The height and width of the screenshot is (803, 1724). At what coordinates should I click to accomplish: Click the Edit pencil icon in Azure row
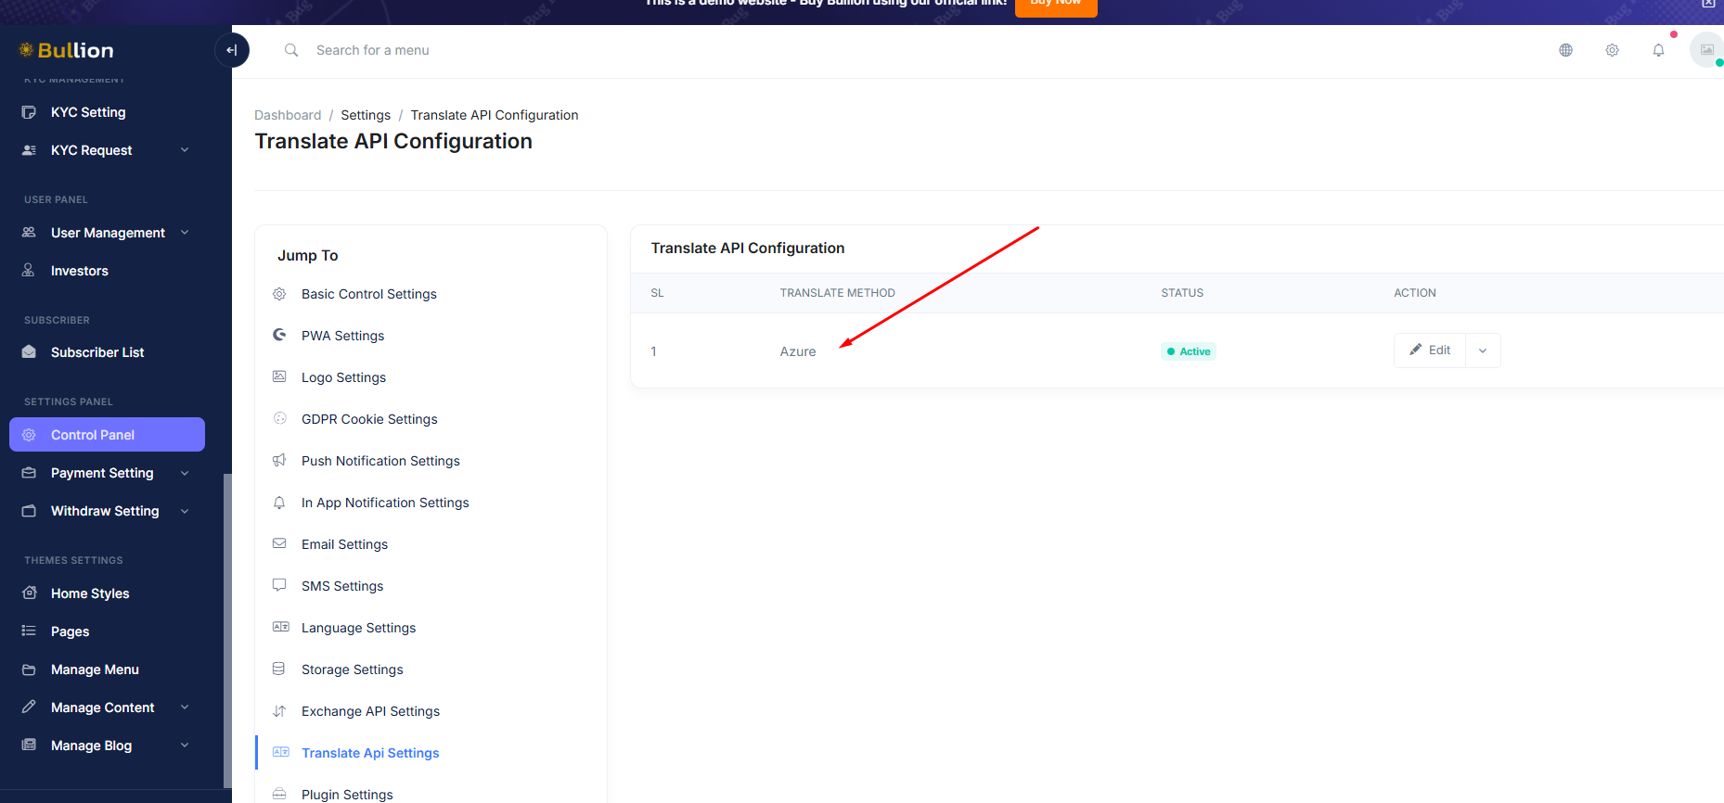(1415, 350)
